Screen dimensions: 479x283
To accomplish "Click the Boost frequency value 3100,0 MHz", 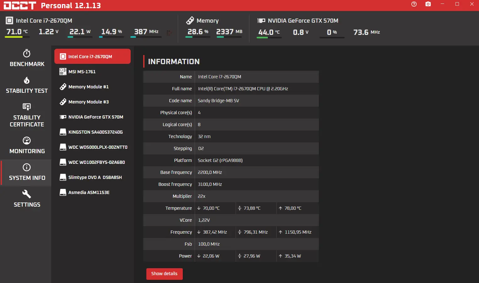I will [210, 184].
